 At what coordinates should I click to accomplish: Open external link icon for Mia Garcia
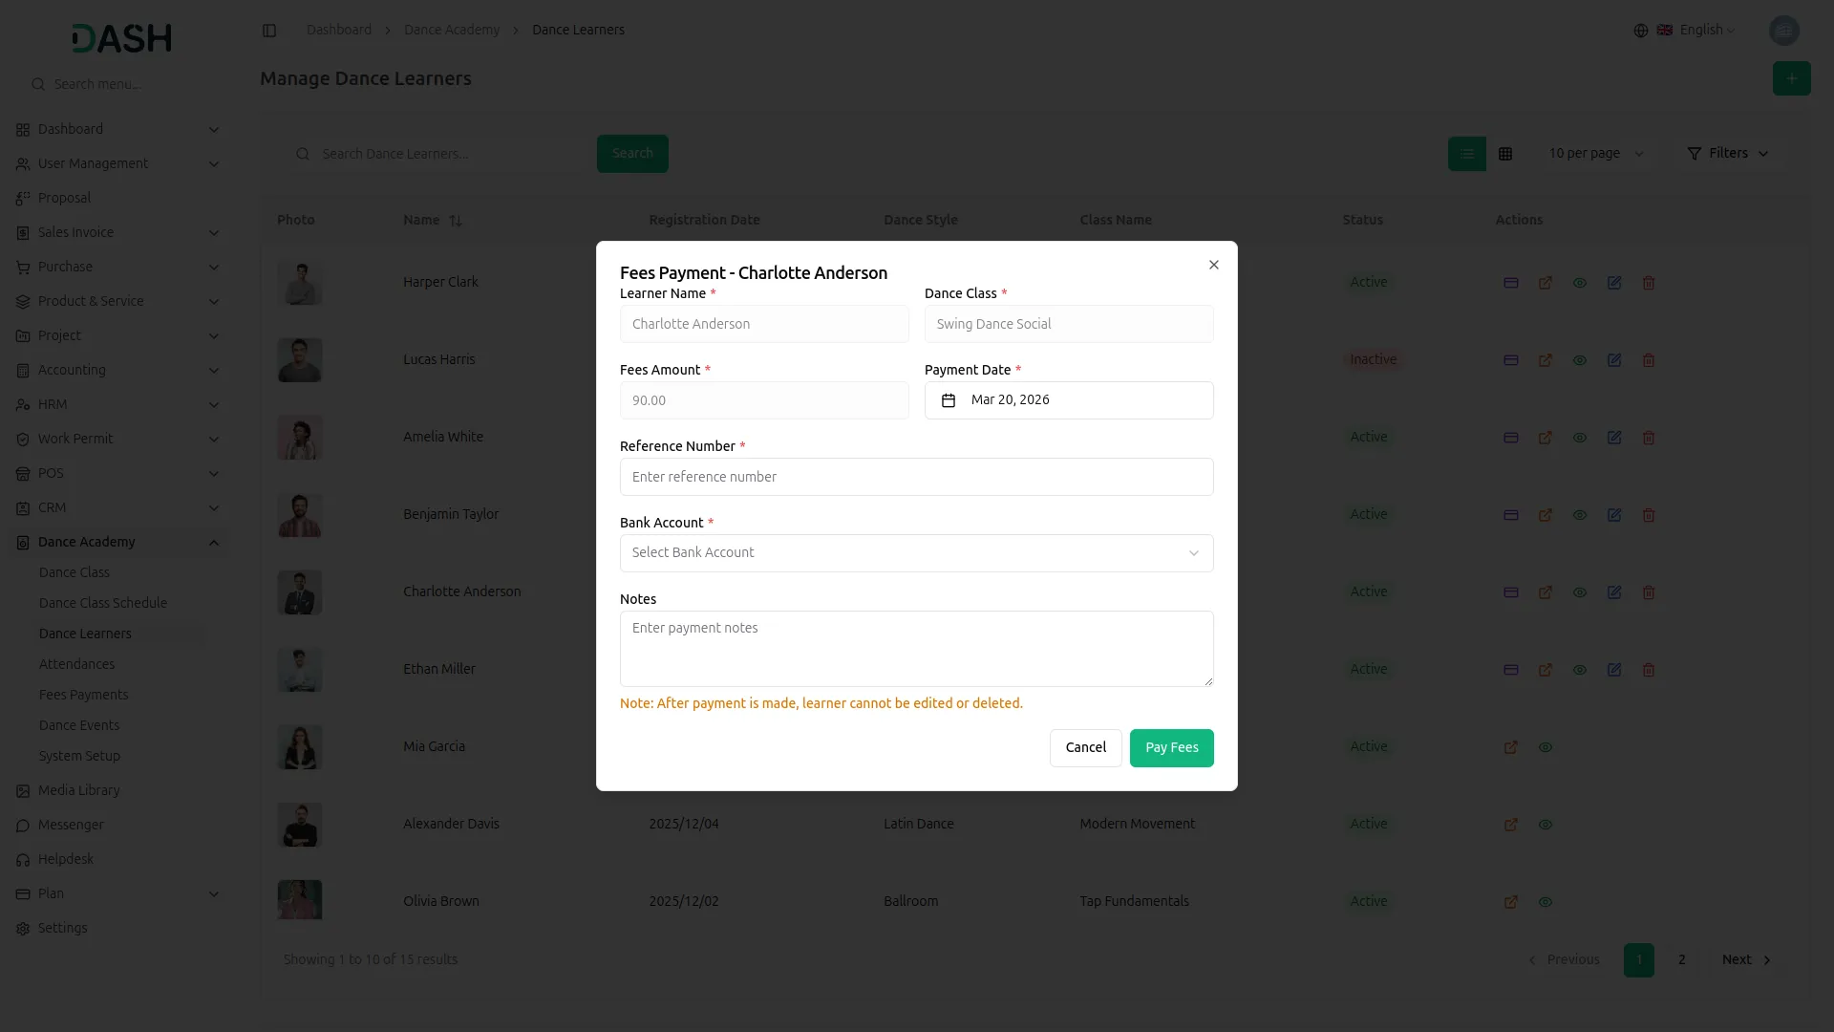1510,747
